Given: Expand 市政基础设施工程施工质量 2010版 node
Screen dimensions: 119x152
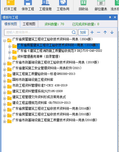Looking at the screenshot, I should [4, 122].
